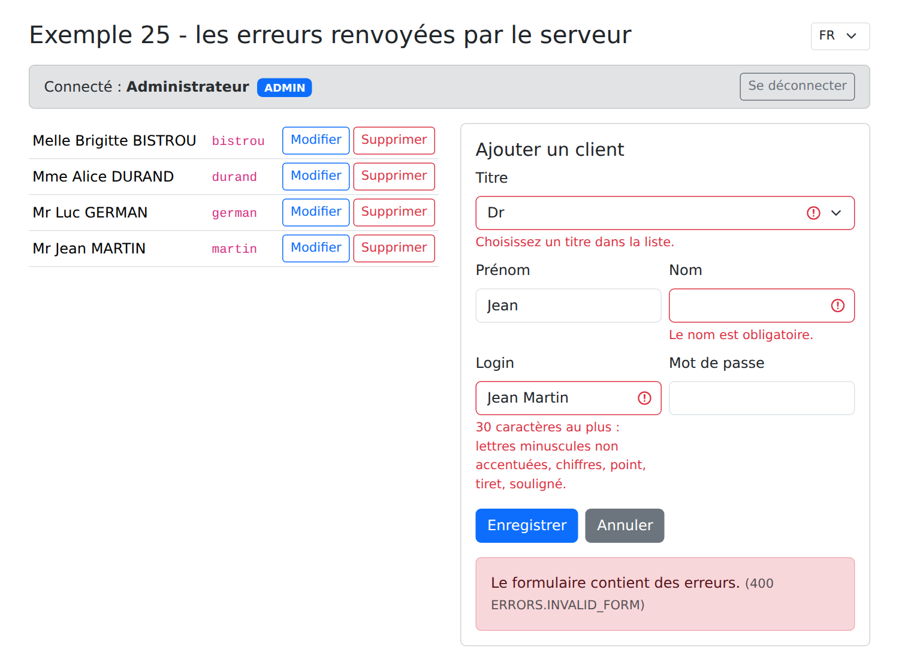Screen dimensions: 899x668
Task: Focus the Prénom field containing Jean
Action: tap(568, 306)
